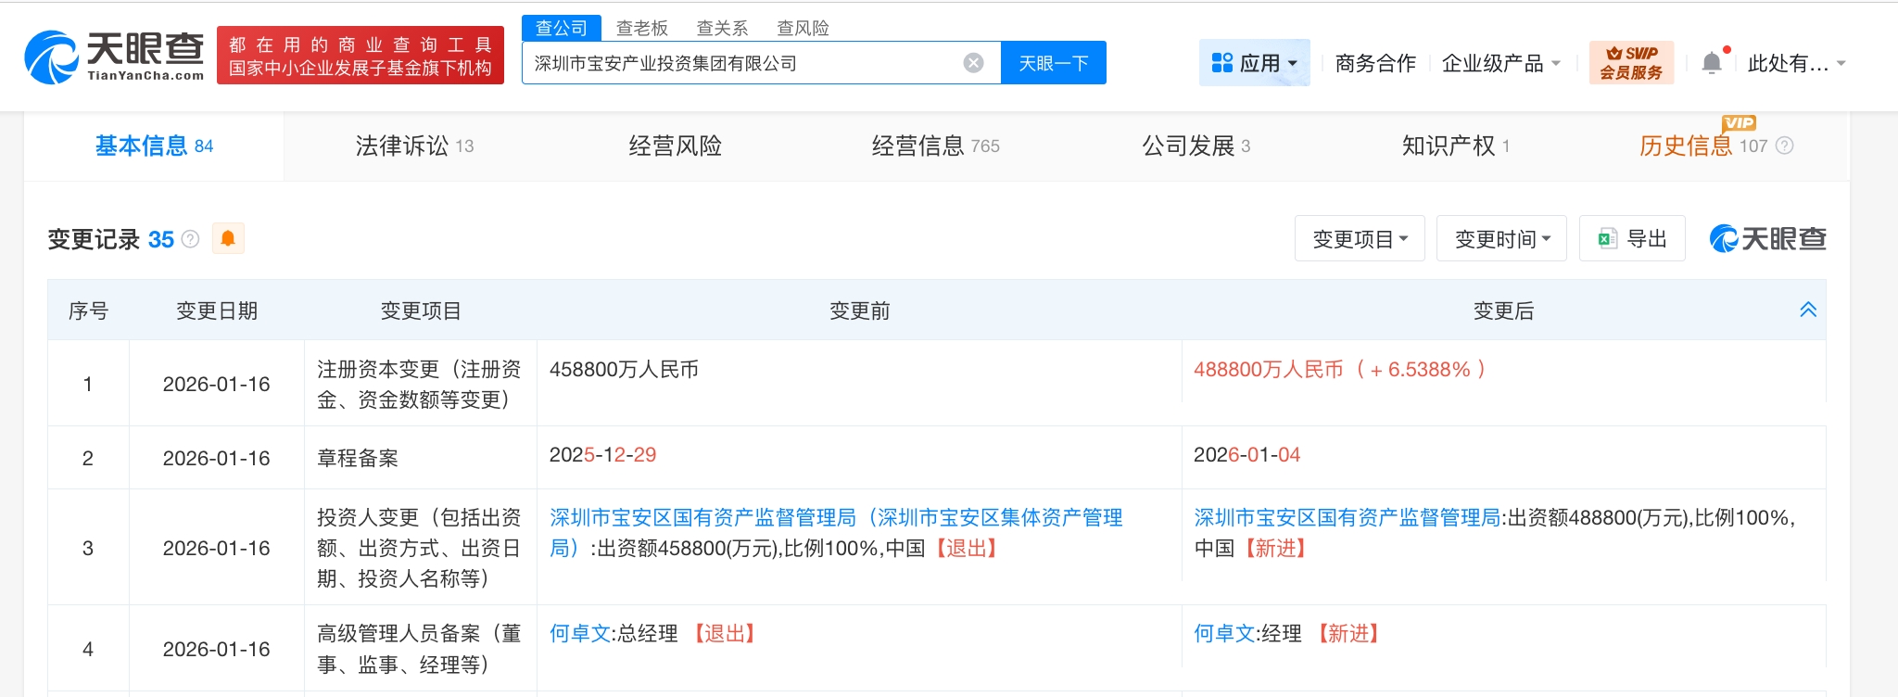Image resolution: width=1898 pixels, height=697 pixels.
Task: Click the SVIP member service badge
Action: point(1631,63)
